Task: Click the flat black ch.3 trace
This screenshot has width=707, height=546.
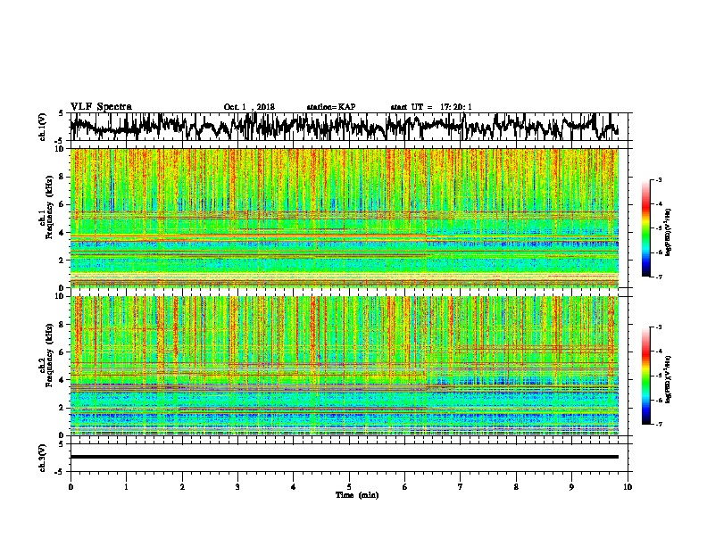Action: point(345,457)
